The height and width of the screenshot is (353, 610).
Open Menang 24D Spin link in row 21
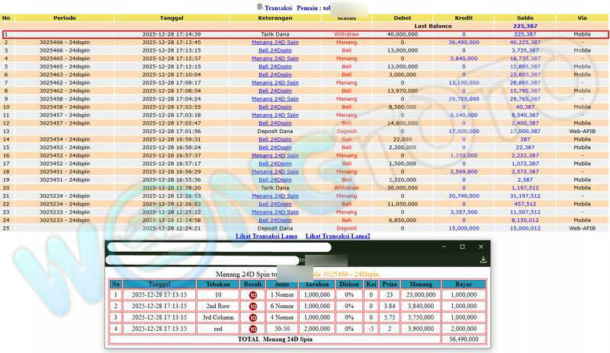[275, 196]
